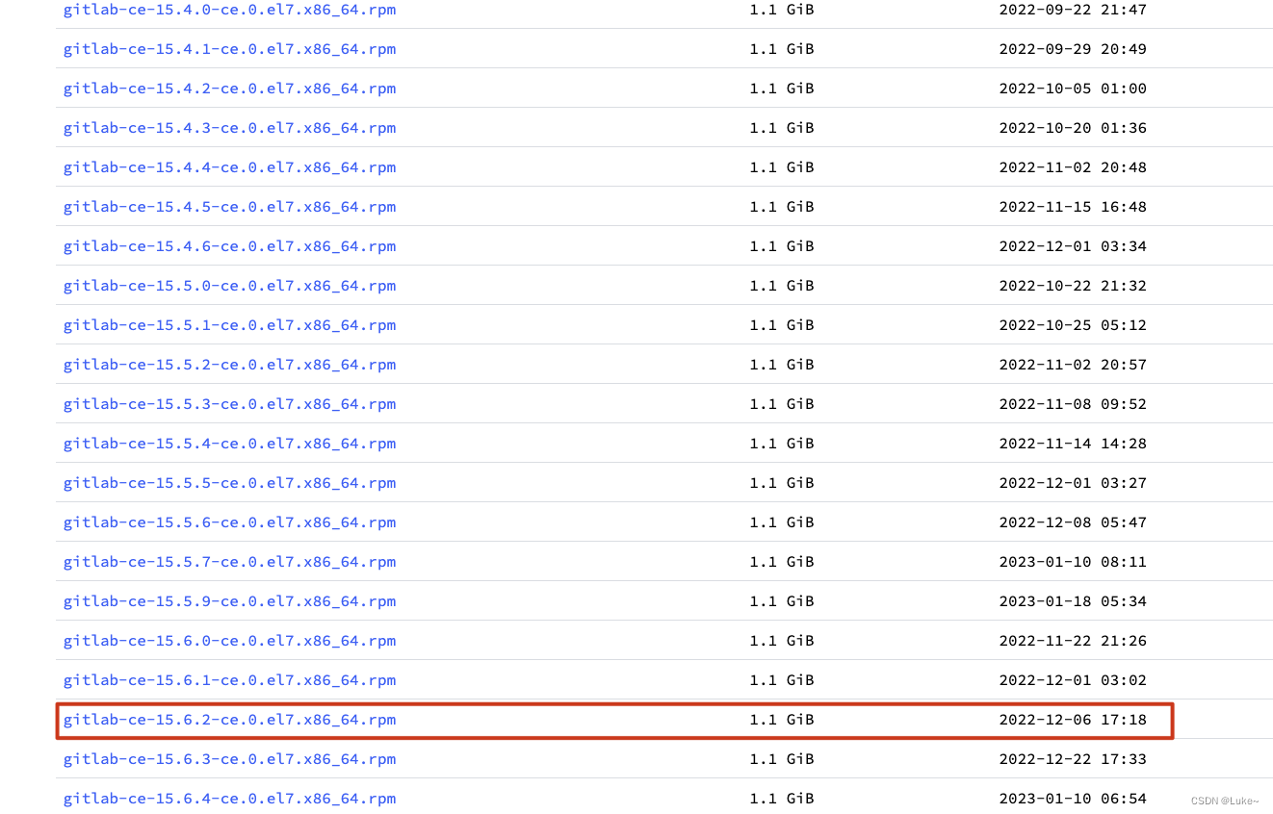Click the date 2022-12-01 03:34
Image resolution: width=1273 pixels, height=814 pixels.
point(1073,246)
